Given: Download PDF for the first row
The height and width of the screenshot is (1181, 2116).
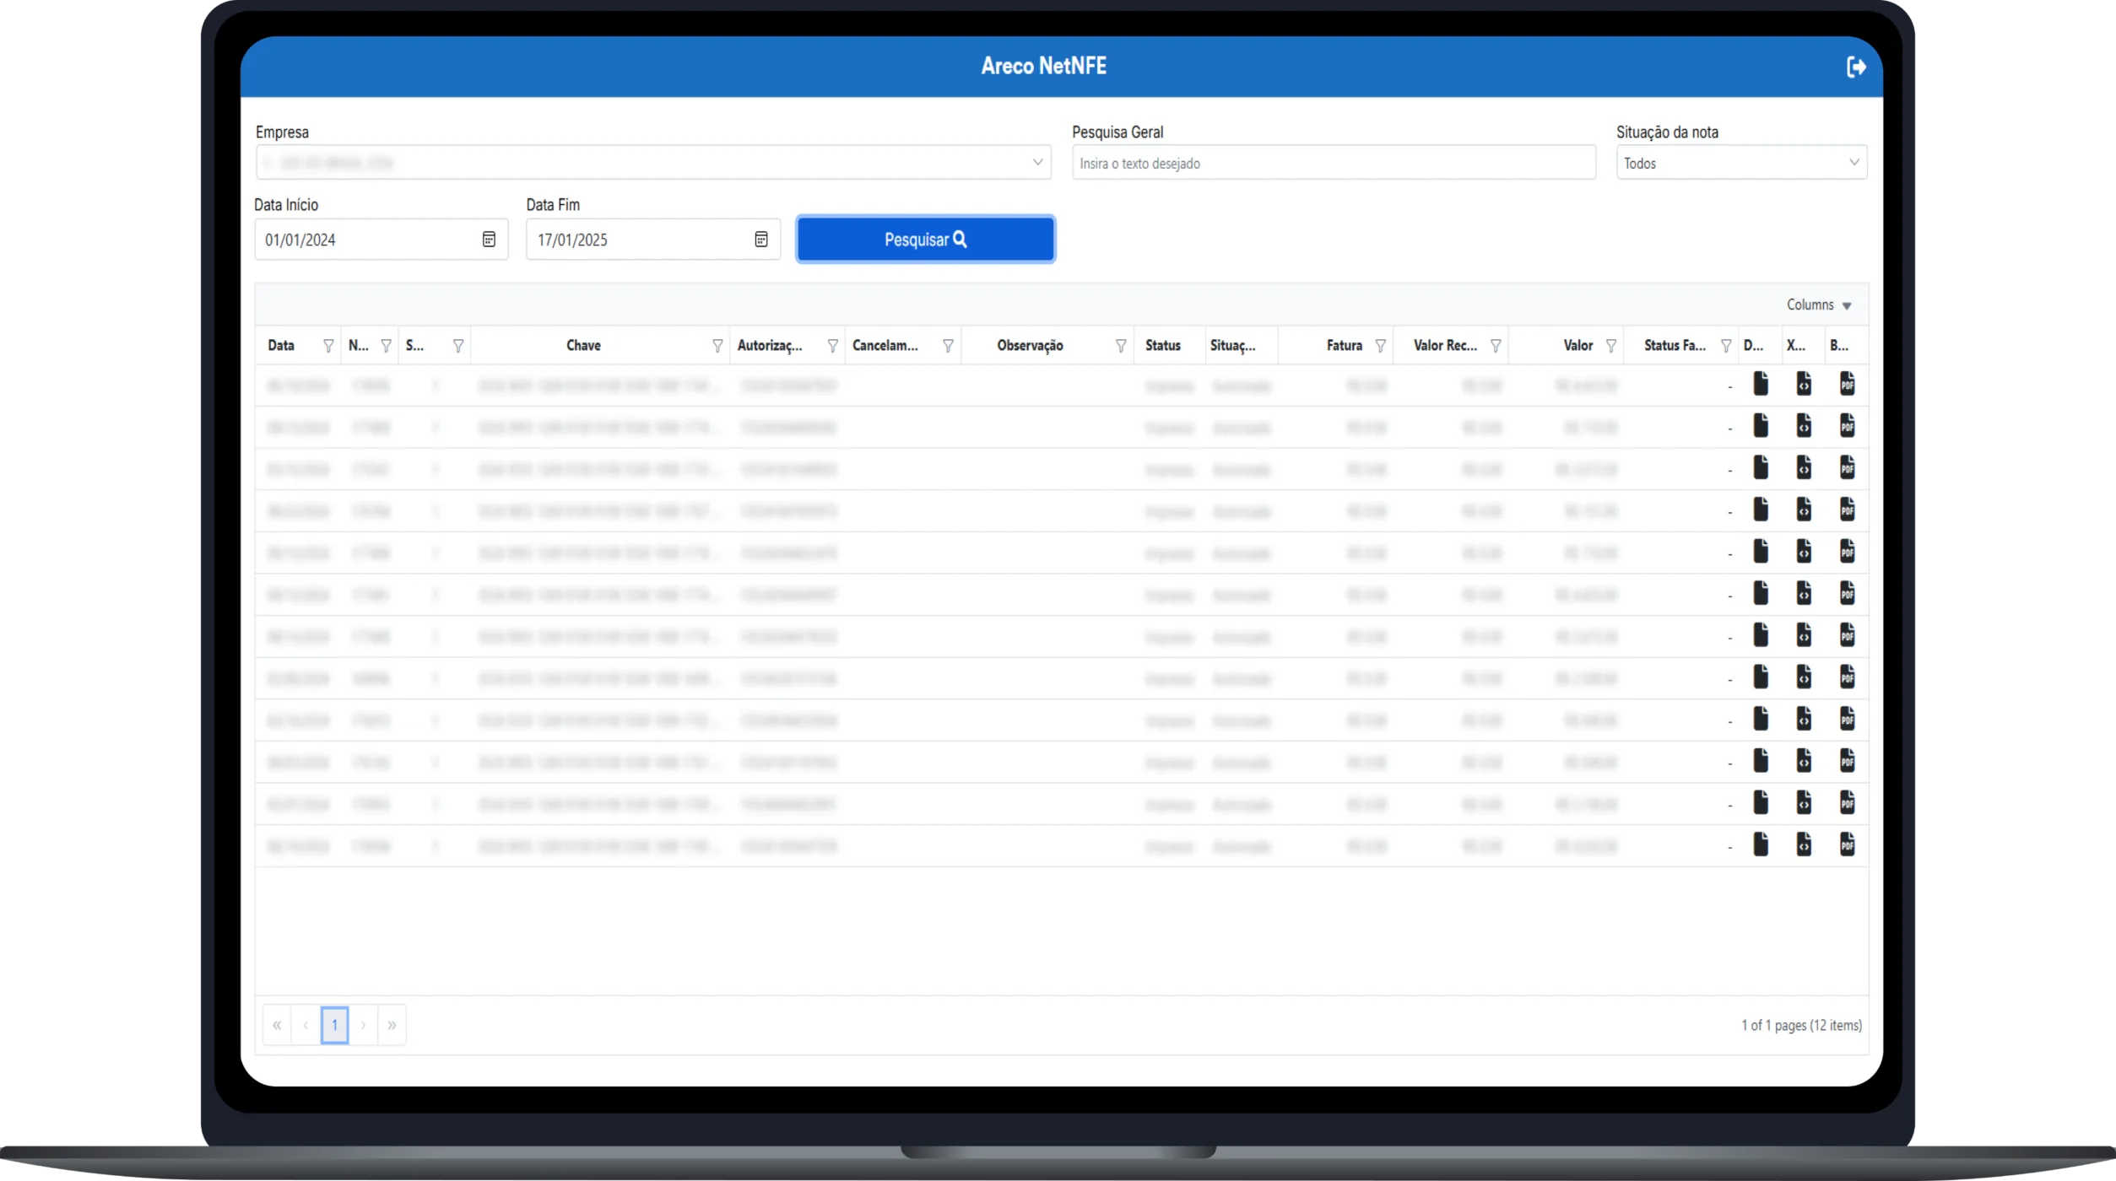Looking at the screenshot, I should pyautogui.click(x=1847, y=385).
